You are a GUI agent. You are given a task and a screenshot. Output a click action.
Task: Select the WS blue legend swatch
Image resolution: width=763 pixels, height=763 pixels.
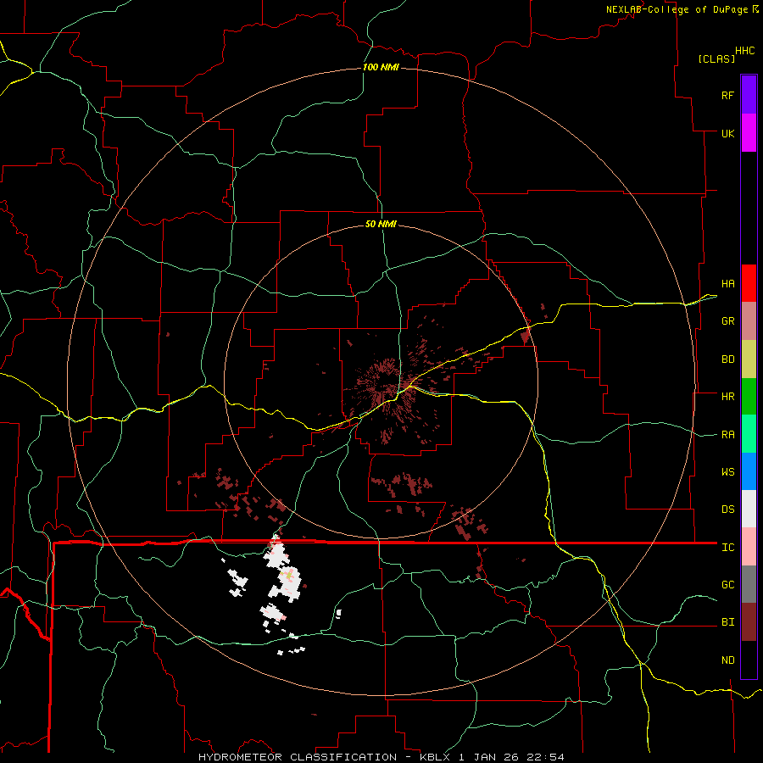749,471
